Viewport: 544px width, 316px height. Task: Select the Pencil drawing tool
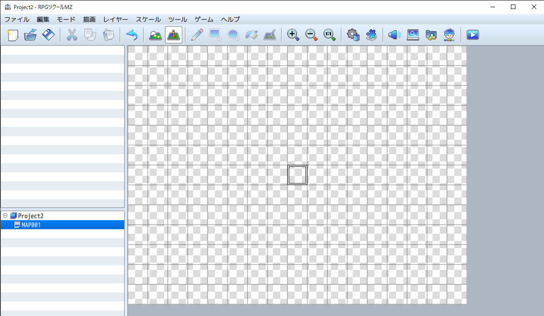tap(197, 35)
